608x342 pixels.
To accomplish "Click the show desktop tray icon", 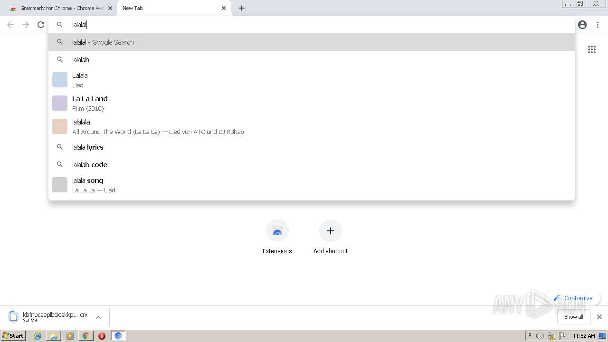I will click(603, 336).
